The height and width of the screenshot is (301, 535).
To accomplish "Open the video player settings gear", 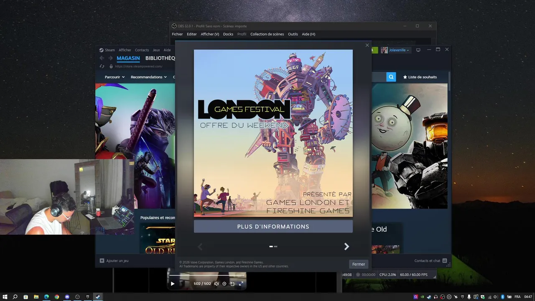I will coord(224,284).
